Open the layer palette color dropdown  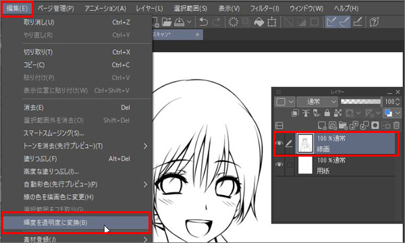(284, 102)
